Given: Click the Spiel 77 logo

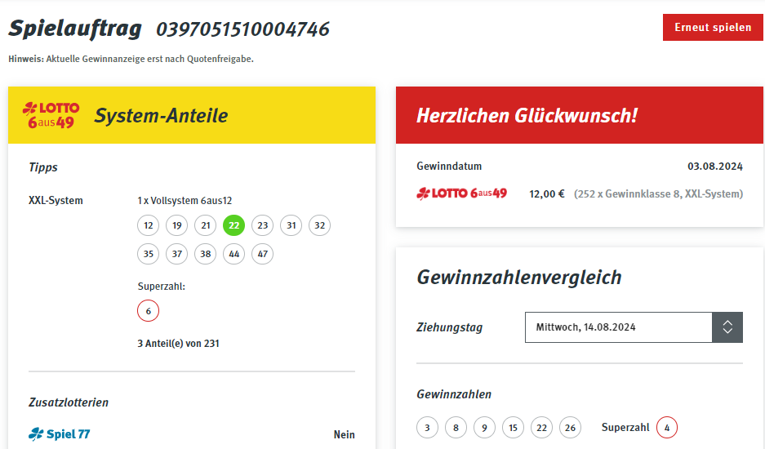Looking at the screenshot, I should click(59, 433).
